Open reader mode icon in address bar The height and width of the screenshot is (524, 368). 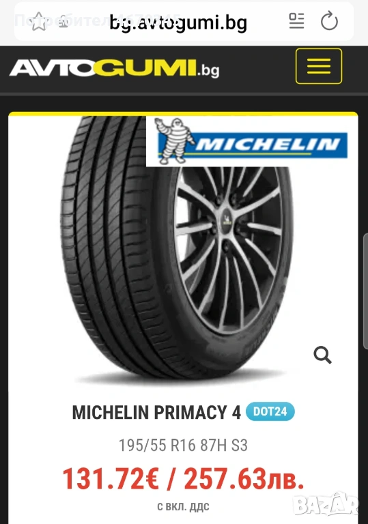(x=296, y=20)
